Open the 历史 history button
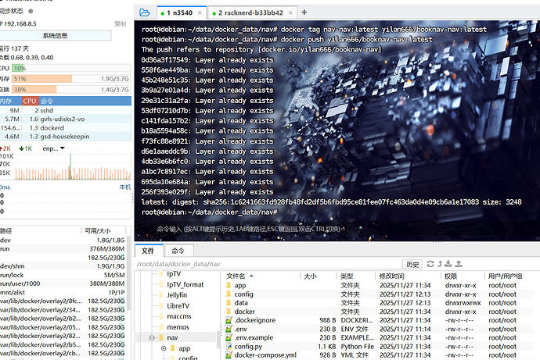 click(x=412, y=264)
